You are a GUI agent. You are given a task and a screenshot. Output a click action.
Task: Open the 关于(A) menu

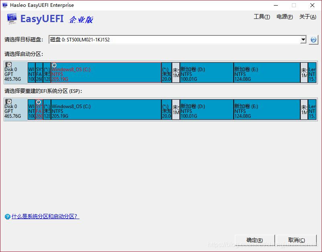click(308, 16)
